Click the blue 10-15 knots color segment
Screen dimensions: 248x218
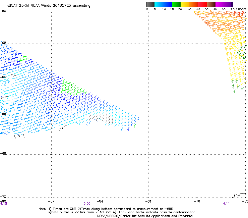click(168, 4)
